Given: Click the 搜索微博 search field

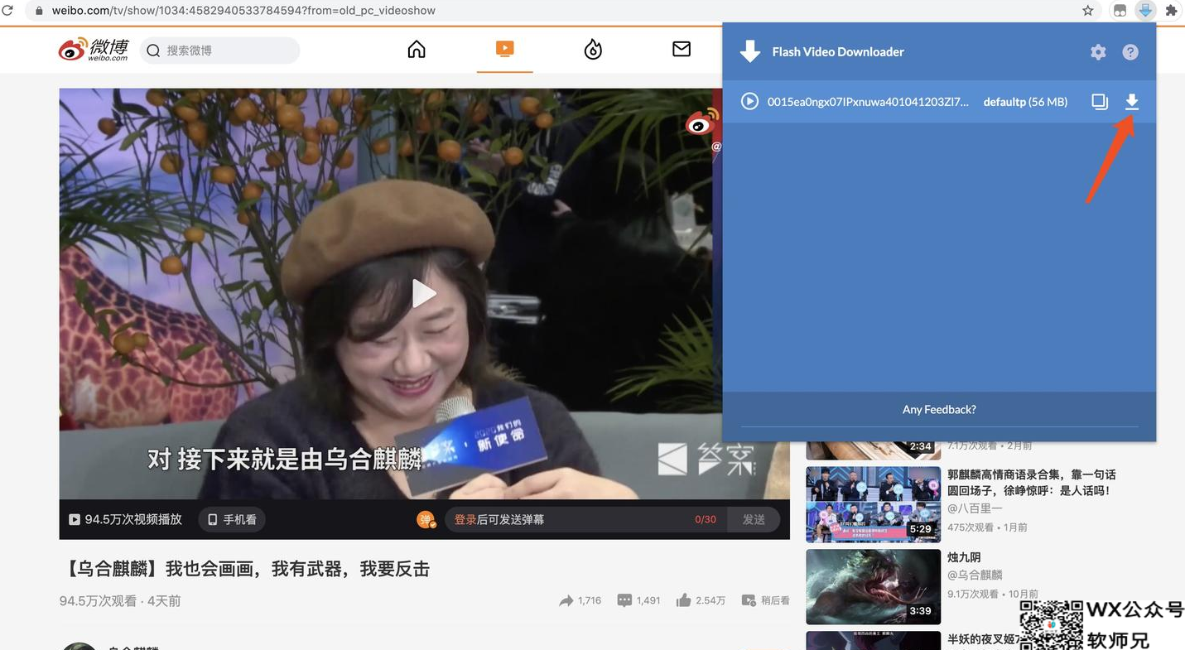Looking at the screenshot, I should [x=219, y=51].
